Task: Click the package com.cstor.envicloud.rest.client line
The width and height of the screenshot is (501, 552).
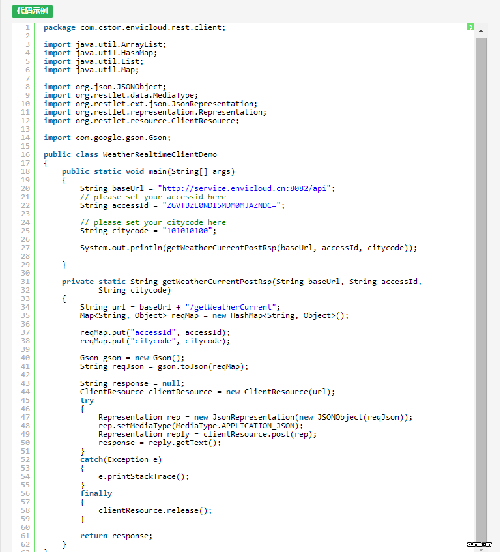Action: click(x=134, y=27)
